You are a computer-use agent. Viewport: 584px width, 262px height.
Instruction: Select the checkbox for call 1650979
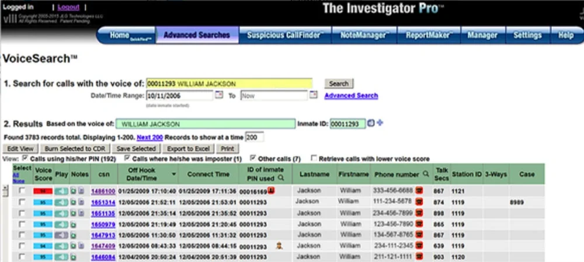click(x=22, y=223)
